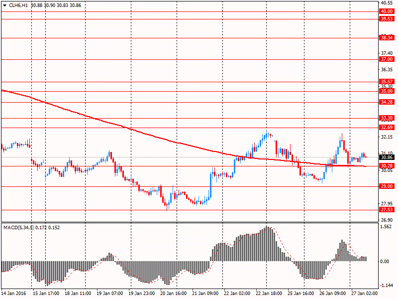Select the 32.69 red price level label

[387, 128]
